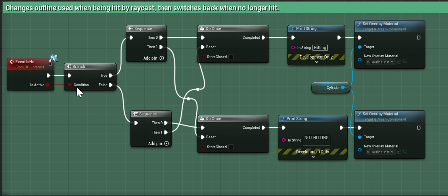Click exec output on Set Overlay after NOT HITTING
Screen dimensions: 448x196
pyautogui.click(x=419, y=127)
